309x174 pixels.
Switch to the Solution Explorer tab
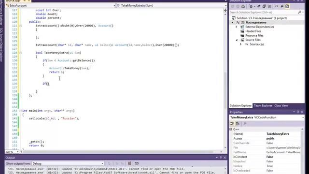[x=240, y=106]
